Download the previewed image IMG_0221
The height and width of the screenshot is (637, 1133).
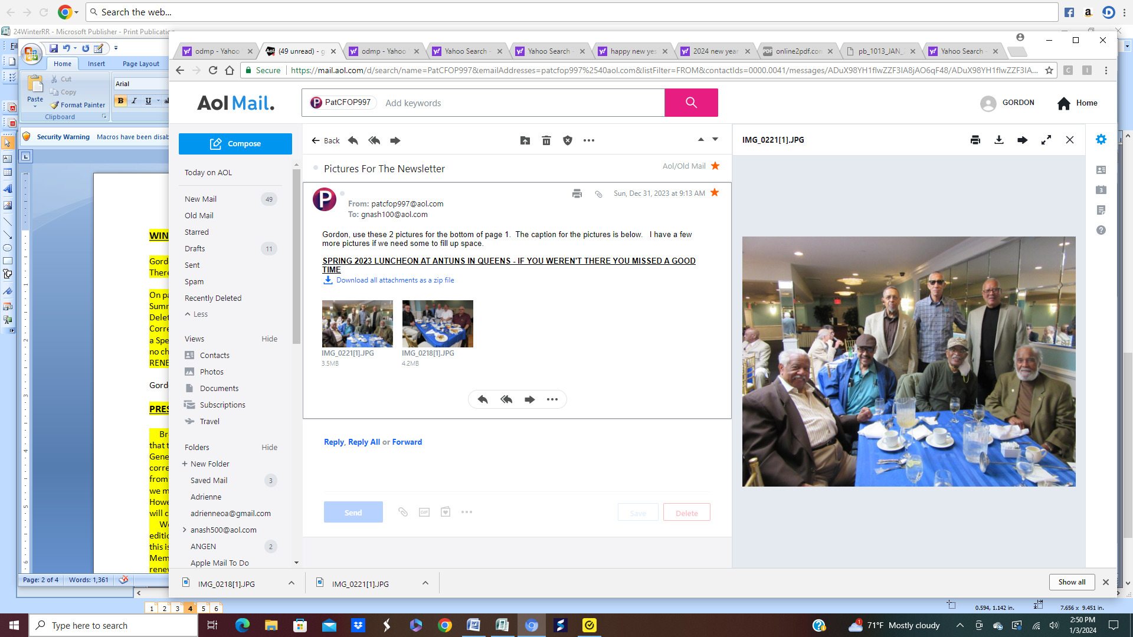click(999, 140)
